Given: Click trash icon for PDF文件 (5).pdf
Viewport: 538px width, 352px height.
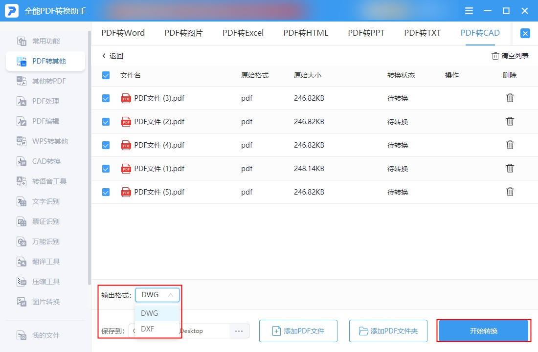Looking at the screenshot, I should click(x=510, y=192).
